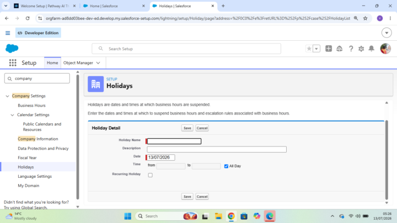Switch to the Home tab in Setup
Viewport: 397px width, 223px height.
pyautogui.click(x=52, y=63)
